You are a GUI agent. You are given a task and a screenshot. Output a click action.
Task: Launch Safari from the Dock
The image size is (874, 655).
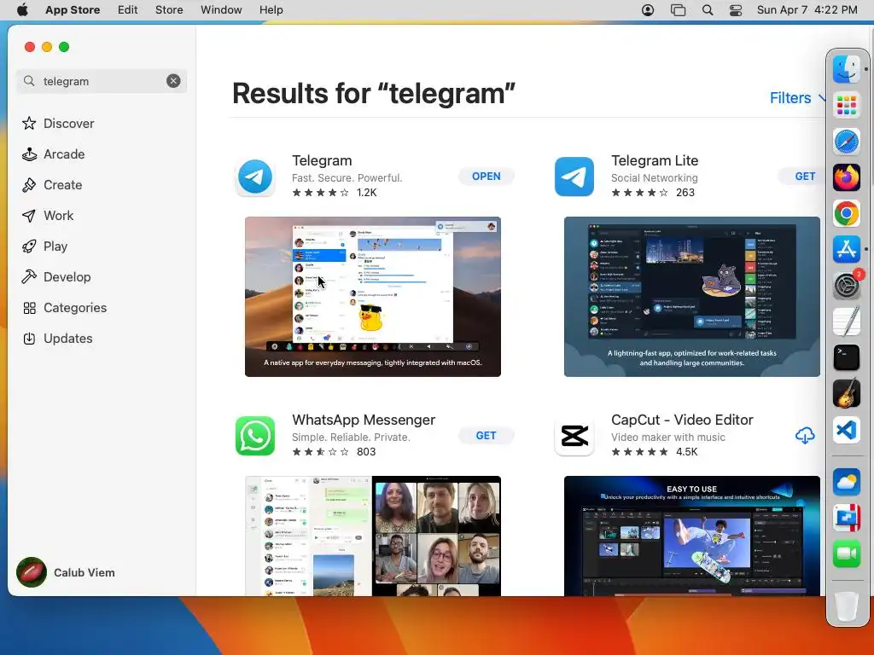point(846,142)
